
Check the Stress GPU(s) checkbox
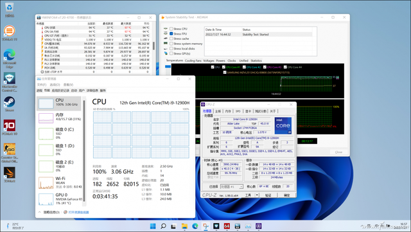click(171, 53)
